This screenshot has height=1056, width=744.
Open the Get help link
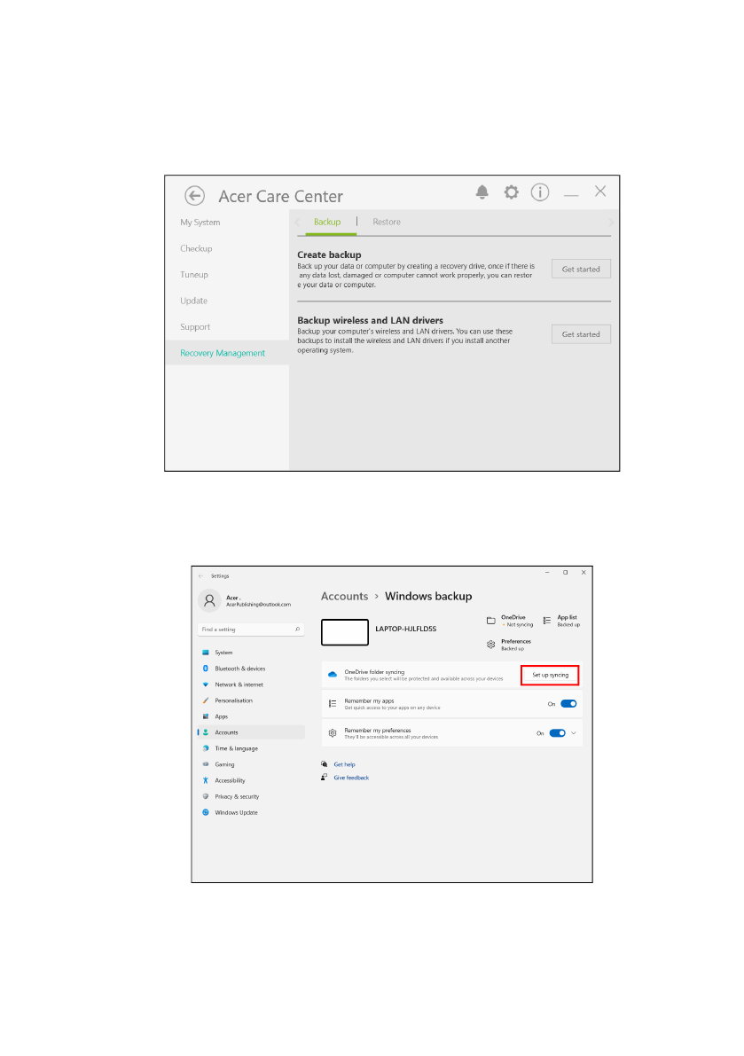[x=344, y=764]
